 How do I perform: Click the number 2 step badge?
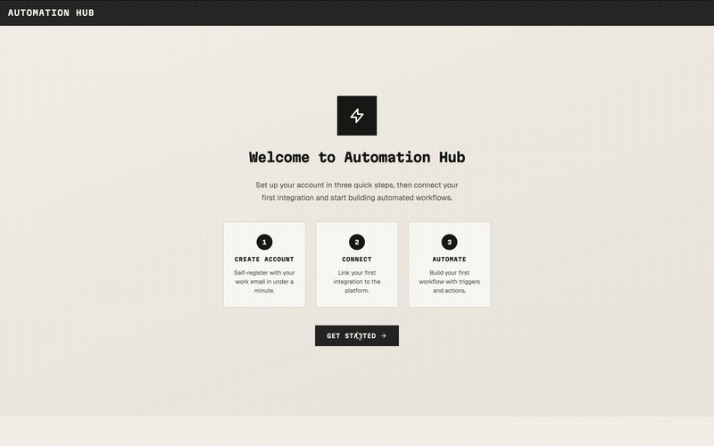click(x=357, y=242)
